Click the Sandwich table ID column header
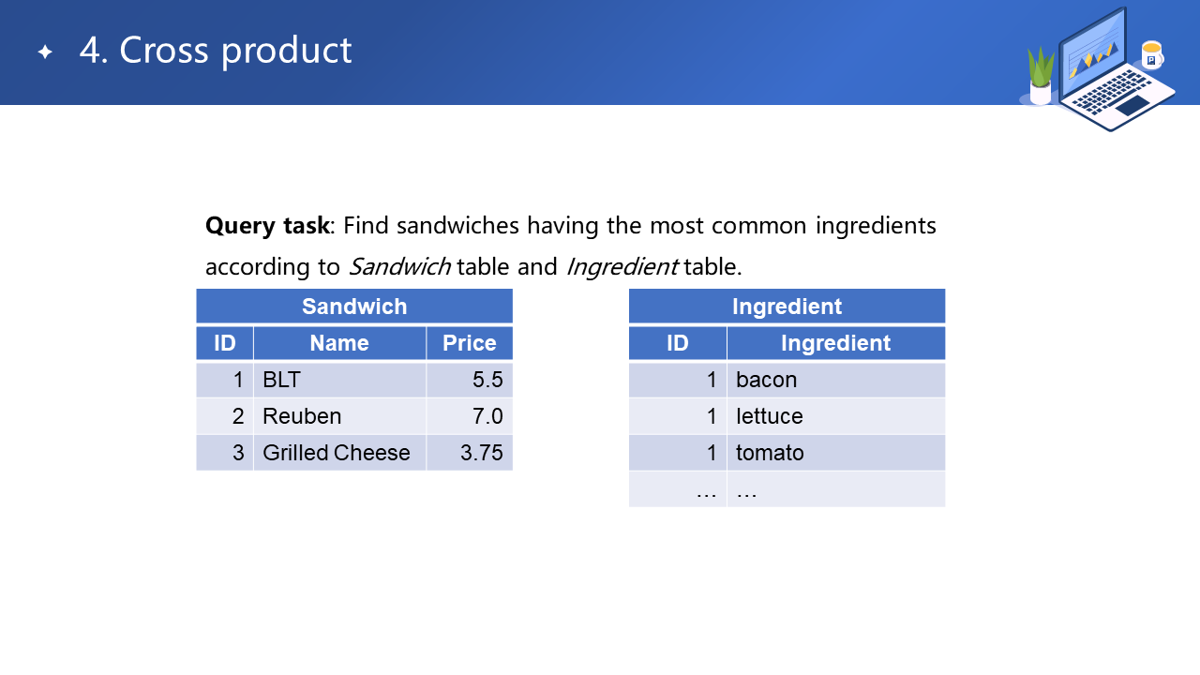 (x=225, y=343)
